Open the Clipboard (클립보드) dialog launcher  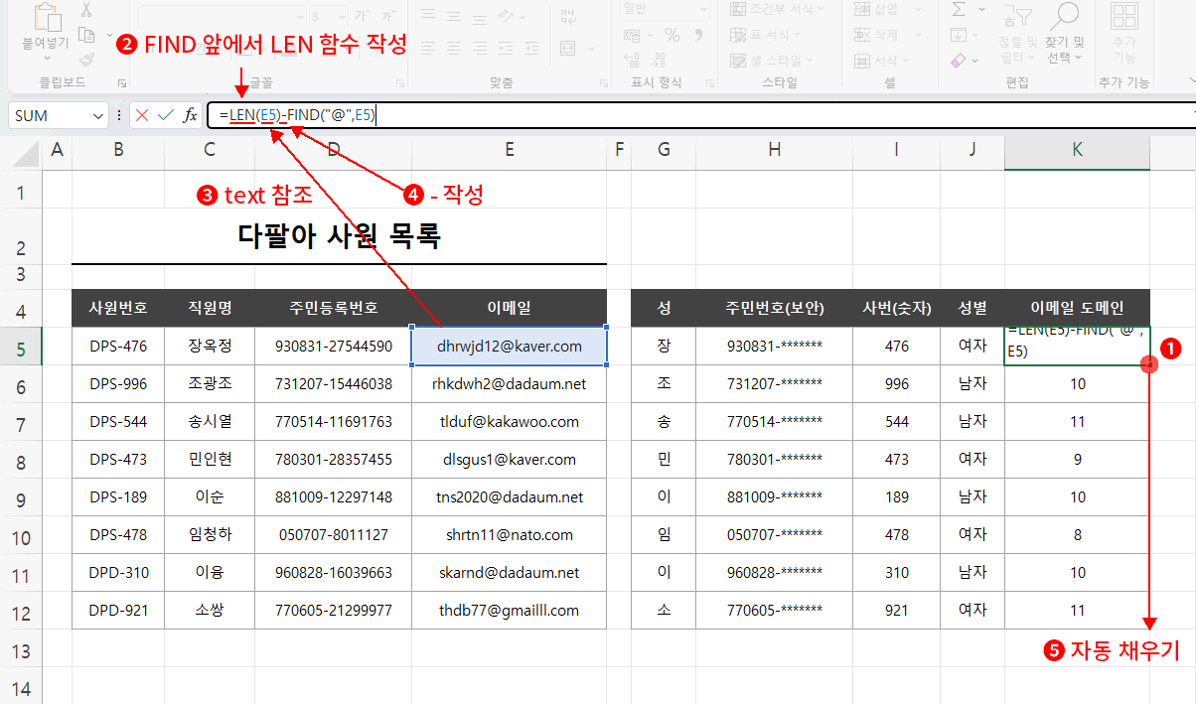pyautogui.click(x=122, y=83)
